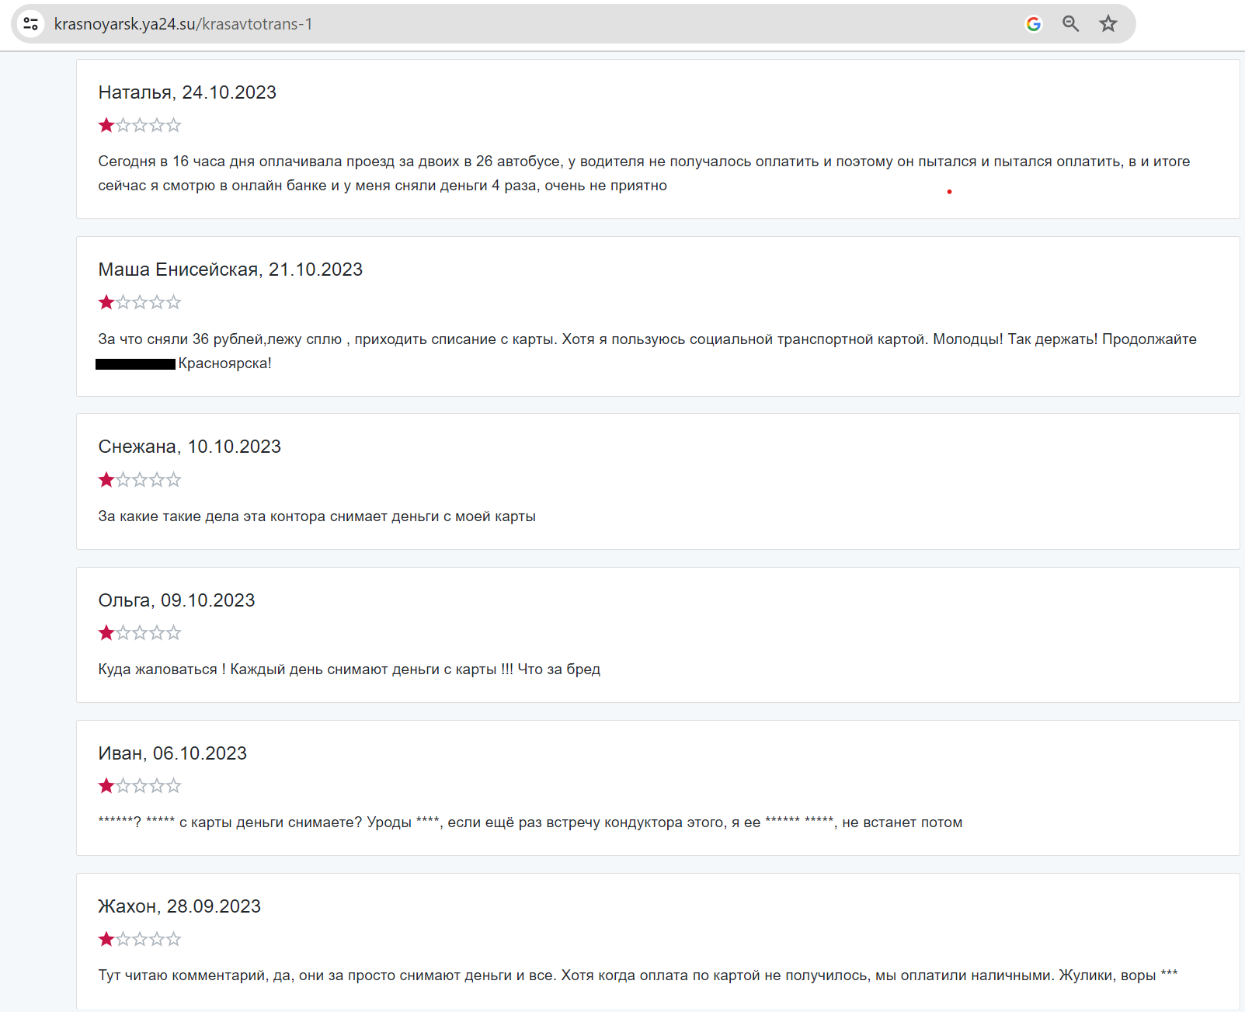Click the star rating in Иван's review
Screen dimensions: 1245x1012
(140, 786)
